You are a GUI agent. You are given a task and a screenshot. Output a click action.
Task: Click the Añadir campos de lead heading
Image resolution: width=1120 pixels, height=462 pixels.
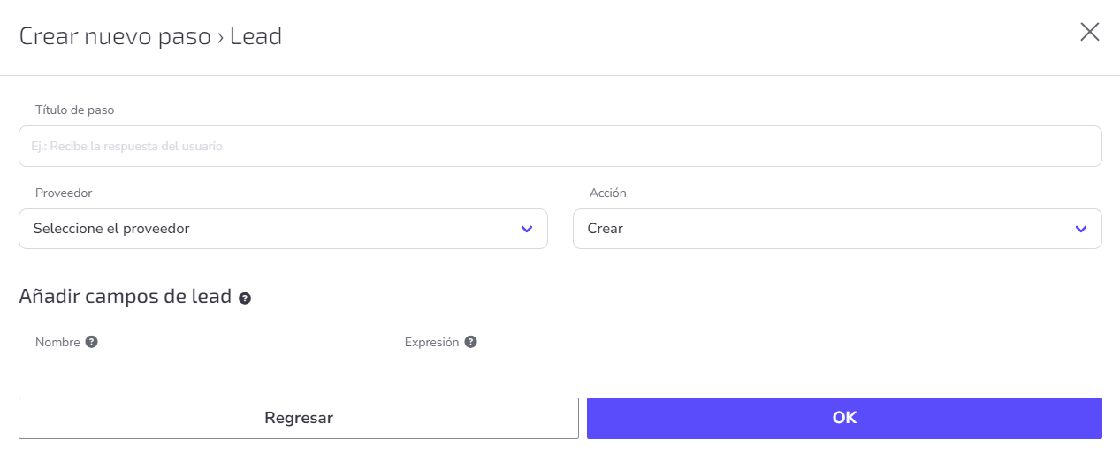tap(126, 297)
